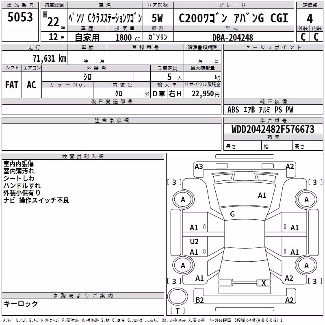Click lot number 5053

[x=20, y=17]
